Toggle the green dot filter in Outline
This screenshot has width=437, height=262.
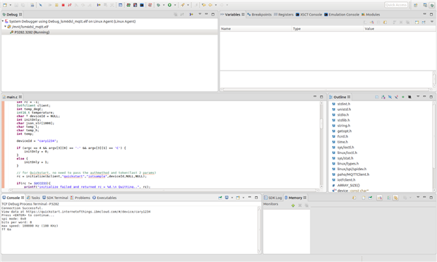[x=402, y=97]
